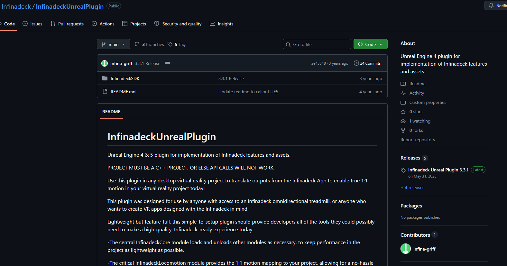Click Report repository

[x=418, y=140]
